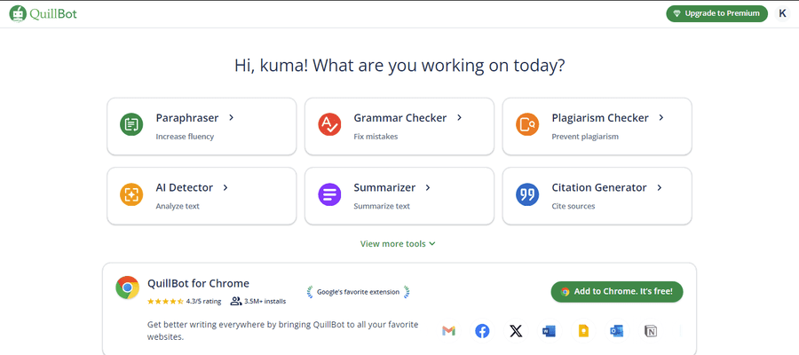Image resolution: width=799 pixels, height=355 pixels.
Task: Select the X (Twitter) icon
Action: (516, 332)
